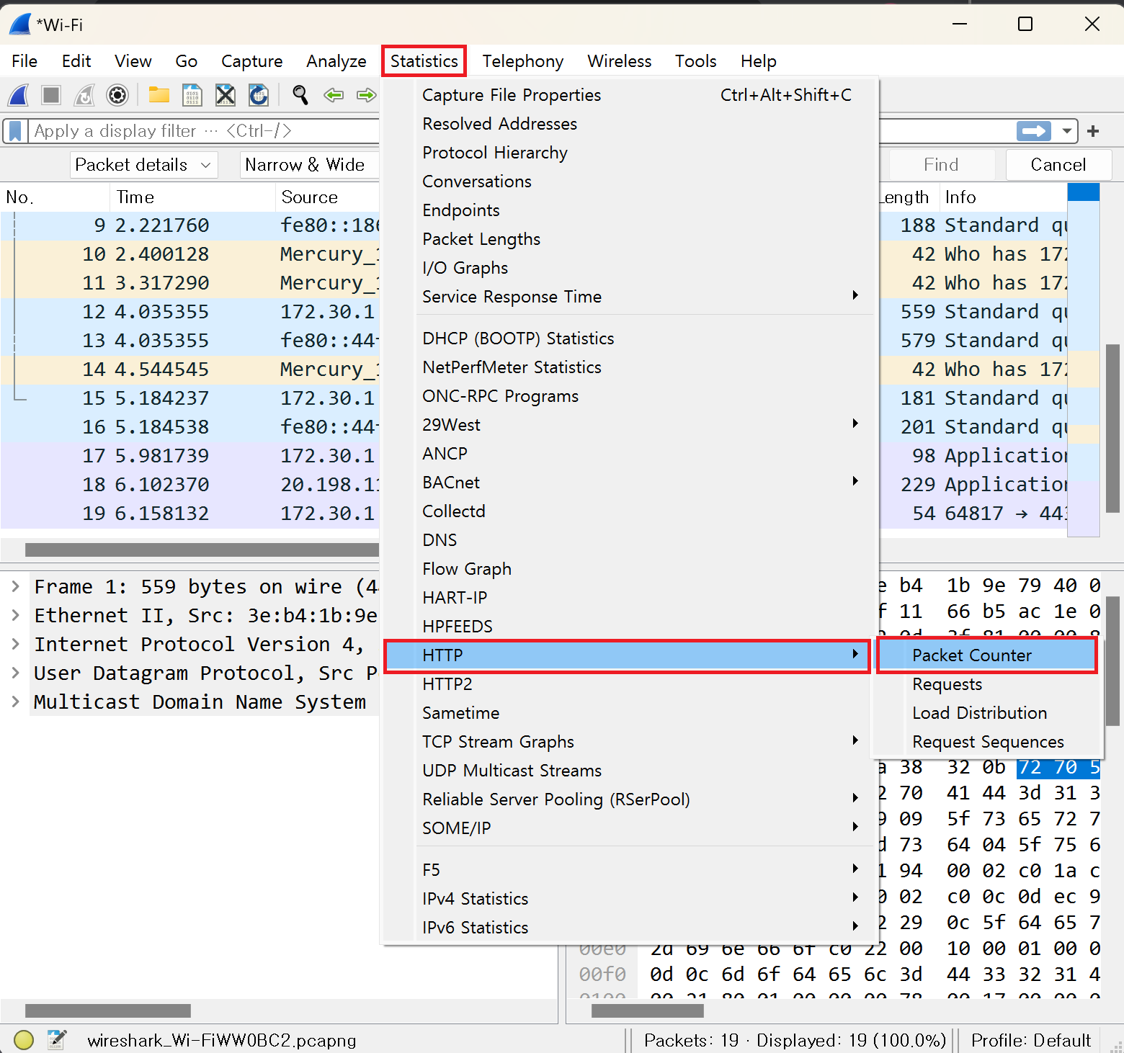Choose Request Sequences in the HTTP submenu
Viewport: 1124px width, 1053px height.
click(986, 742)
